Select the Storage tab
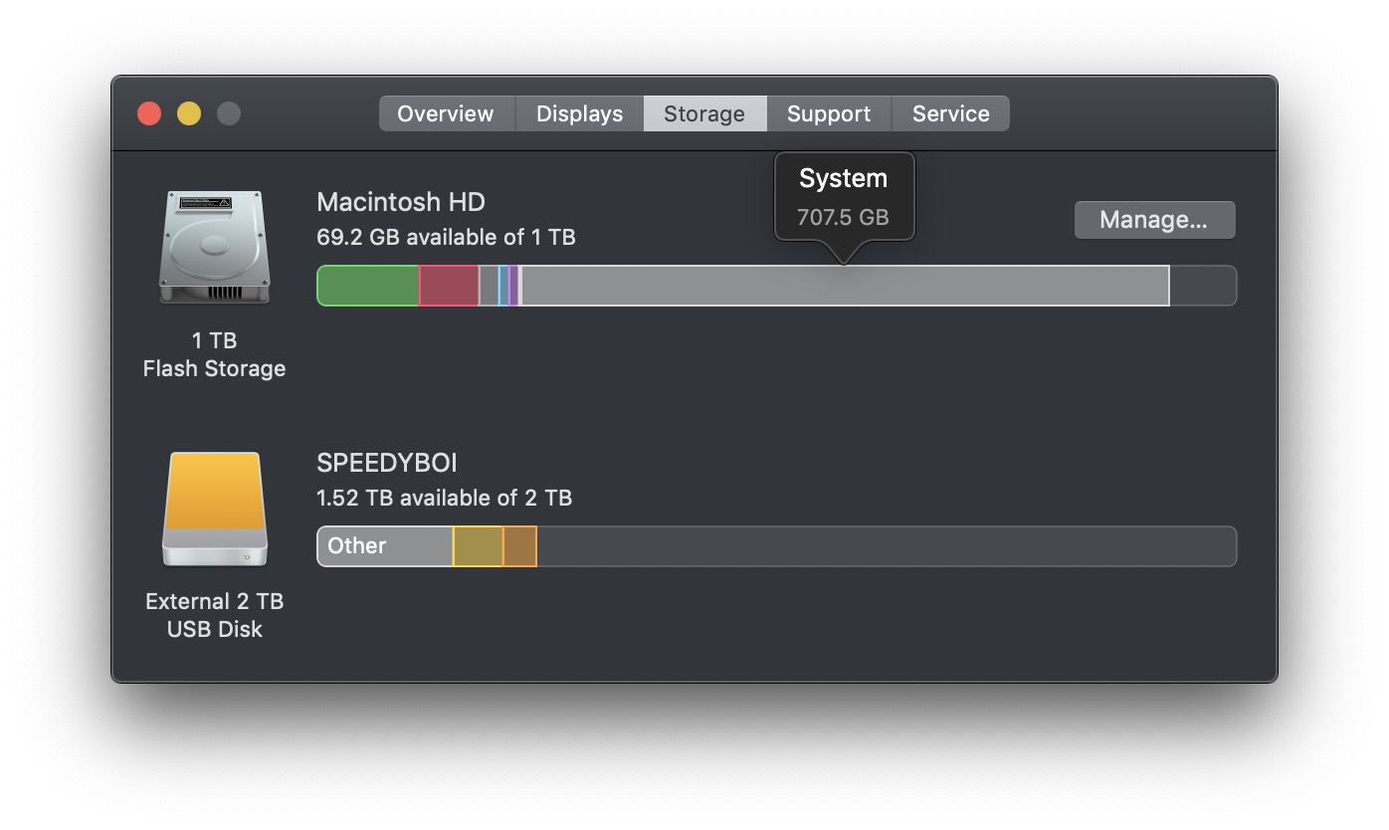 (x=704, y=113)
